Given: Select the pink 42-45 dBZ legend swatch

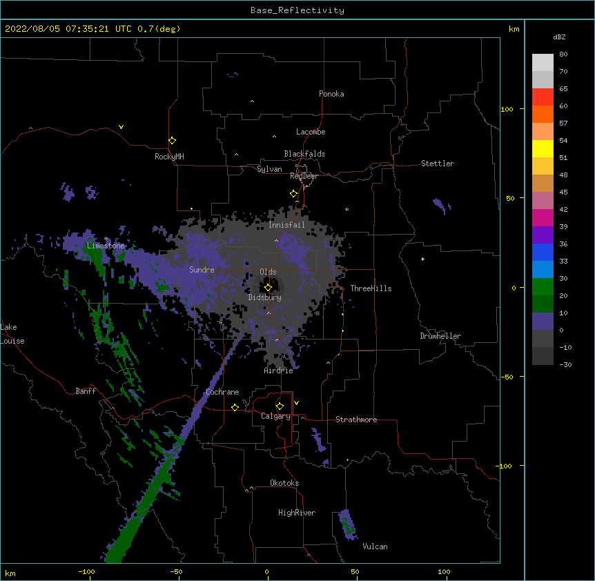Looking at the screenshot, I should click(x=543, y=201).
